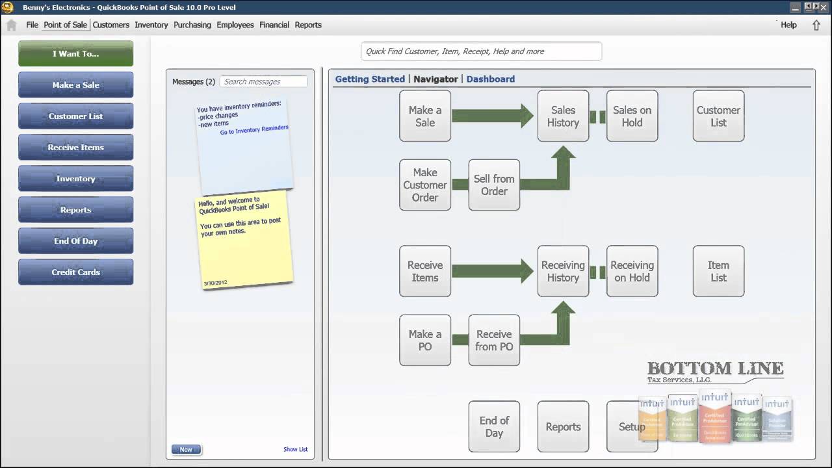Follow the Go to Inventory Reminders link
This screenshot has width=832, height=468.
(254, 129)
